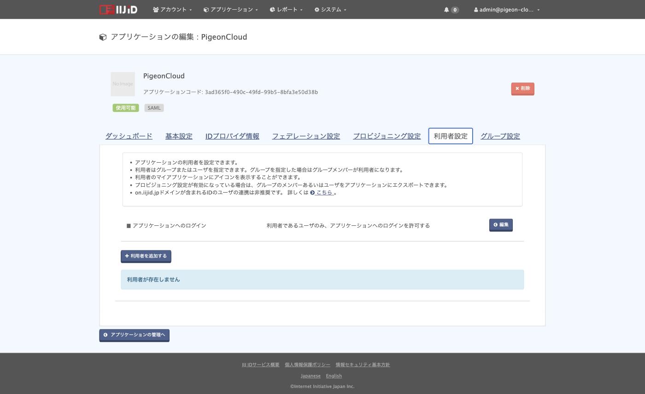Click the No Image application thumbnail
Viewport: 645px width, 394px height.
pos(123,84)
